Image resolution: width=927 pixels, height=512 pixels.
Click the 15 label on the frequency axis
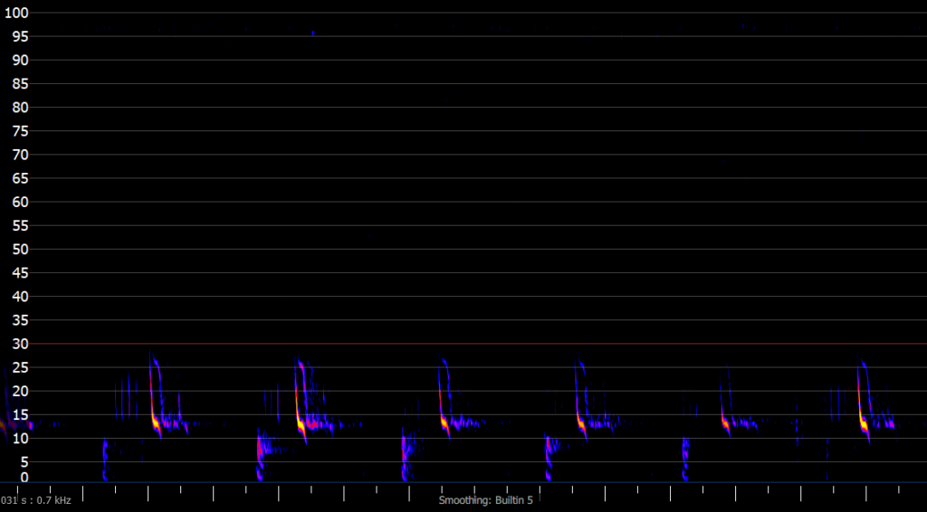click(x=18, y=414)
